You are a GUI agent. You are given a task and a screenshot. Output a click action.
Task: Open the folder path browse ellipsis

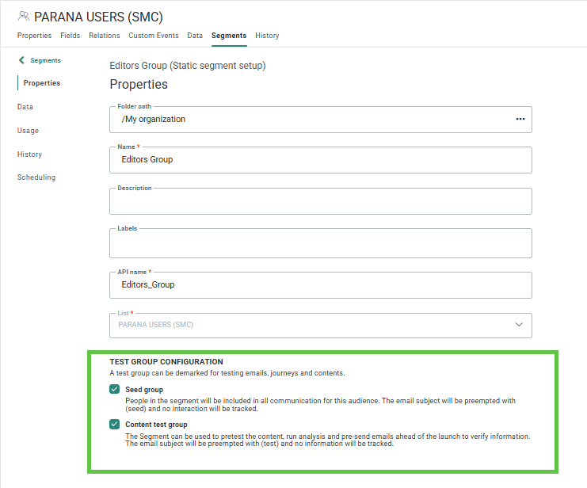coord(520,119)
